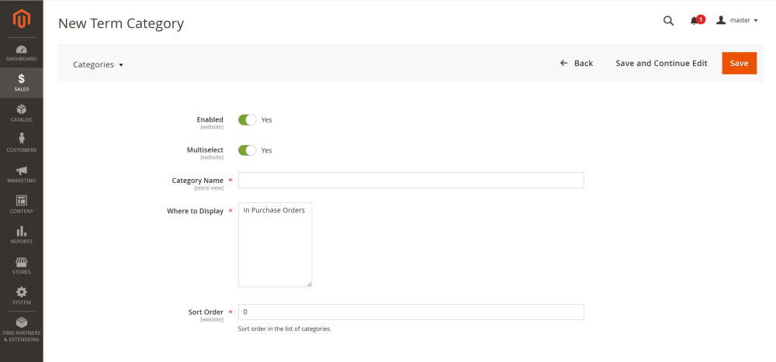This screenshot has width=776, height=362.
Task: Open Find Partners & Extensions icon
Action: (21, 322)
